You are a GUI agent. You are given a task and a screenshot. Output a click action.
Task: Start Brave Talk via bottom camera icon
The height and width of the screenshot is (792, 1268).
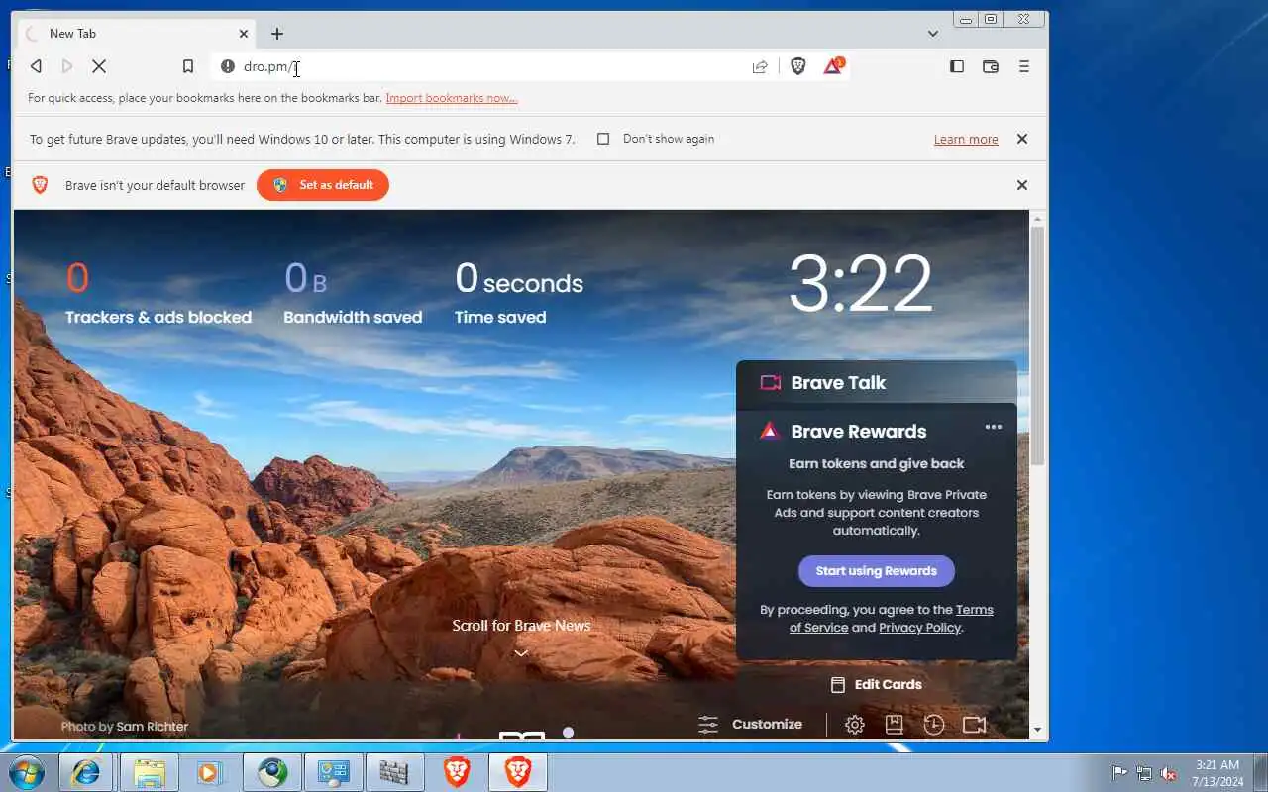(x=975, y=725)
